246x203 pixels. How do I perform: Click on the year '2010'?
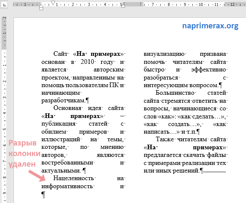pyautogui.click(x=87, y=62)
